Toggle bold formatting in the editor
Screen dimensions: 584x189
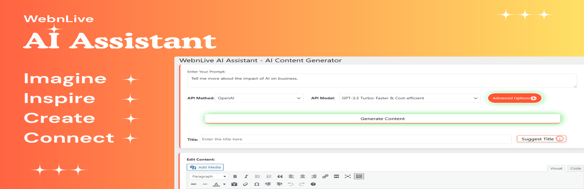[x=235, y=177]
